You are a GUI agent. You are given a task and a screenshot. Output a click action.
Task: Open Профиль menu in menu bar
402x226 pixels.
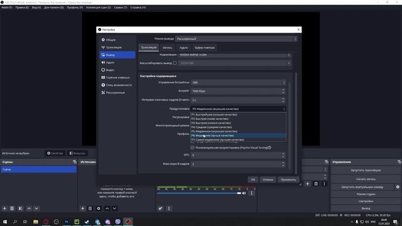(75, 8)
